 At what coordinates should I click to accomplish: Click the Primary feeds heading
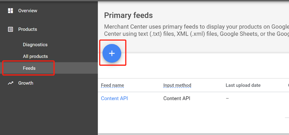[x=129, y=16]
